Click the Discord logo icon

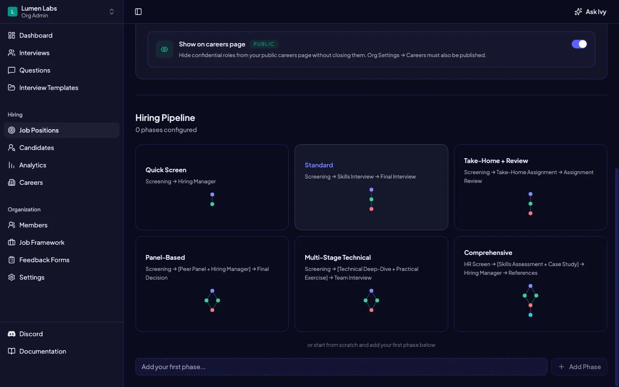coord(12,334)
